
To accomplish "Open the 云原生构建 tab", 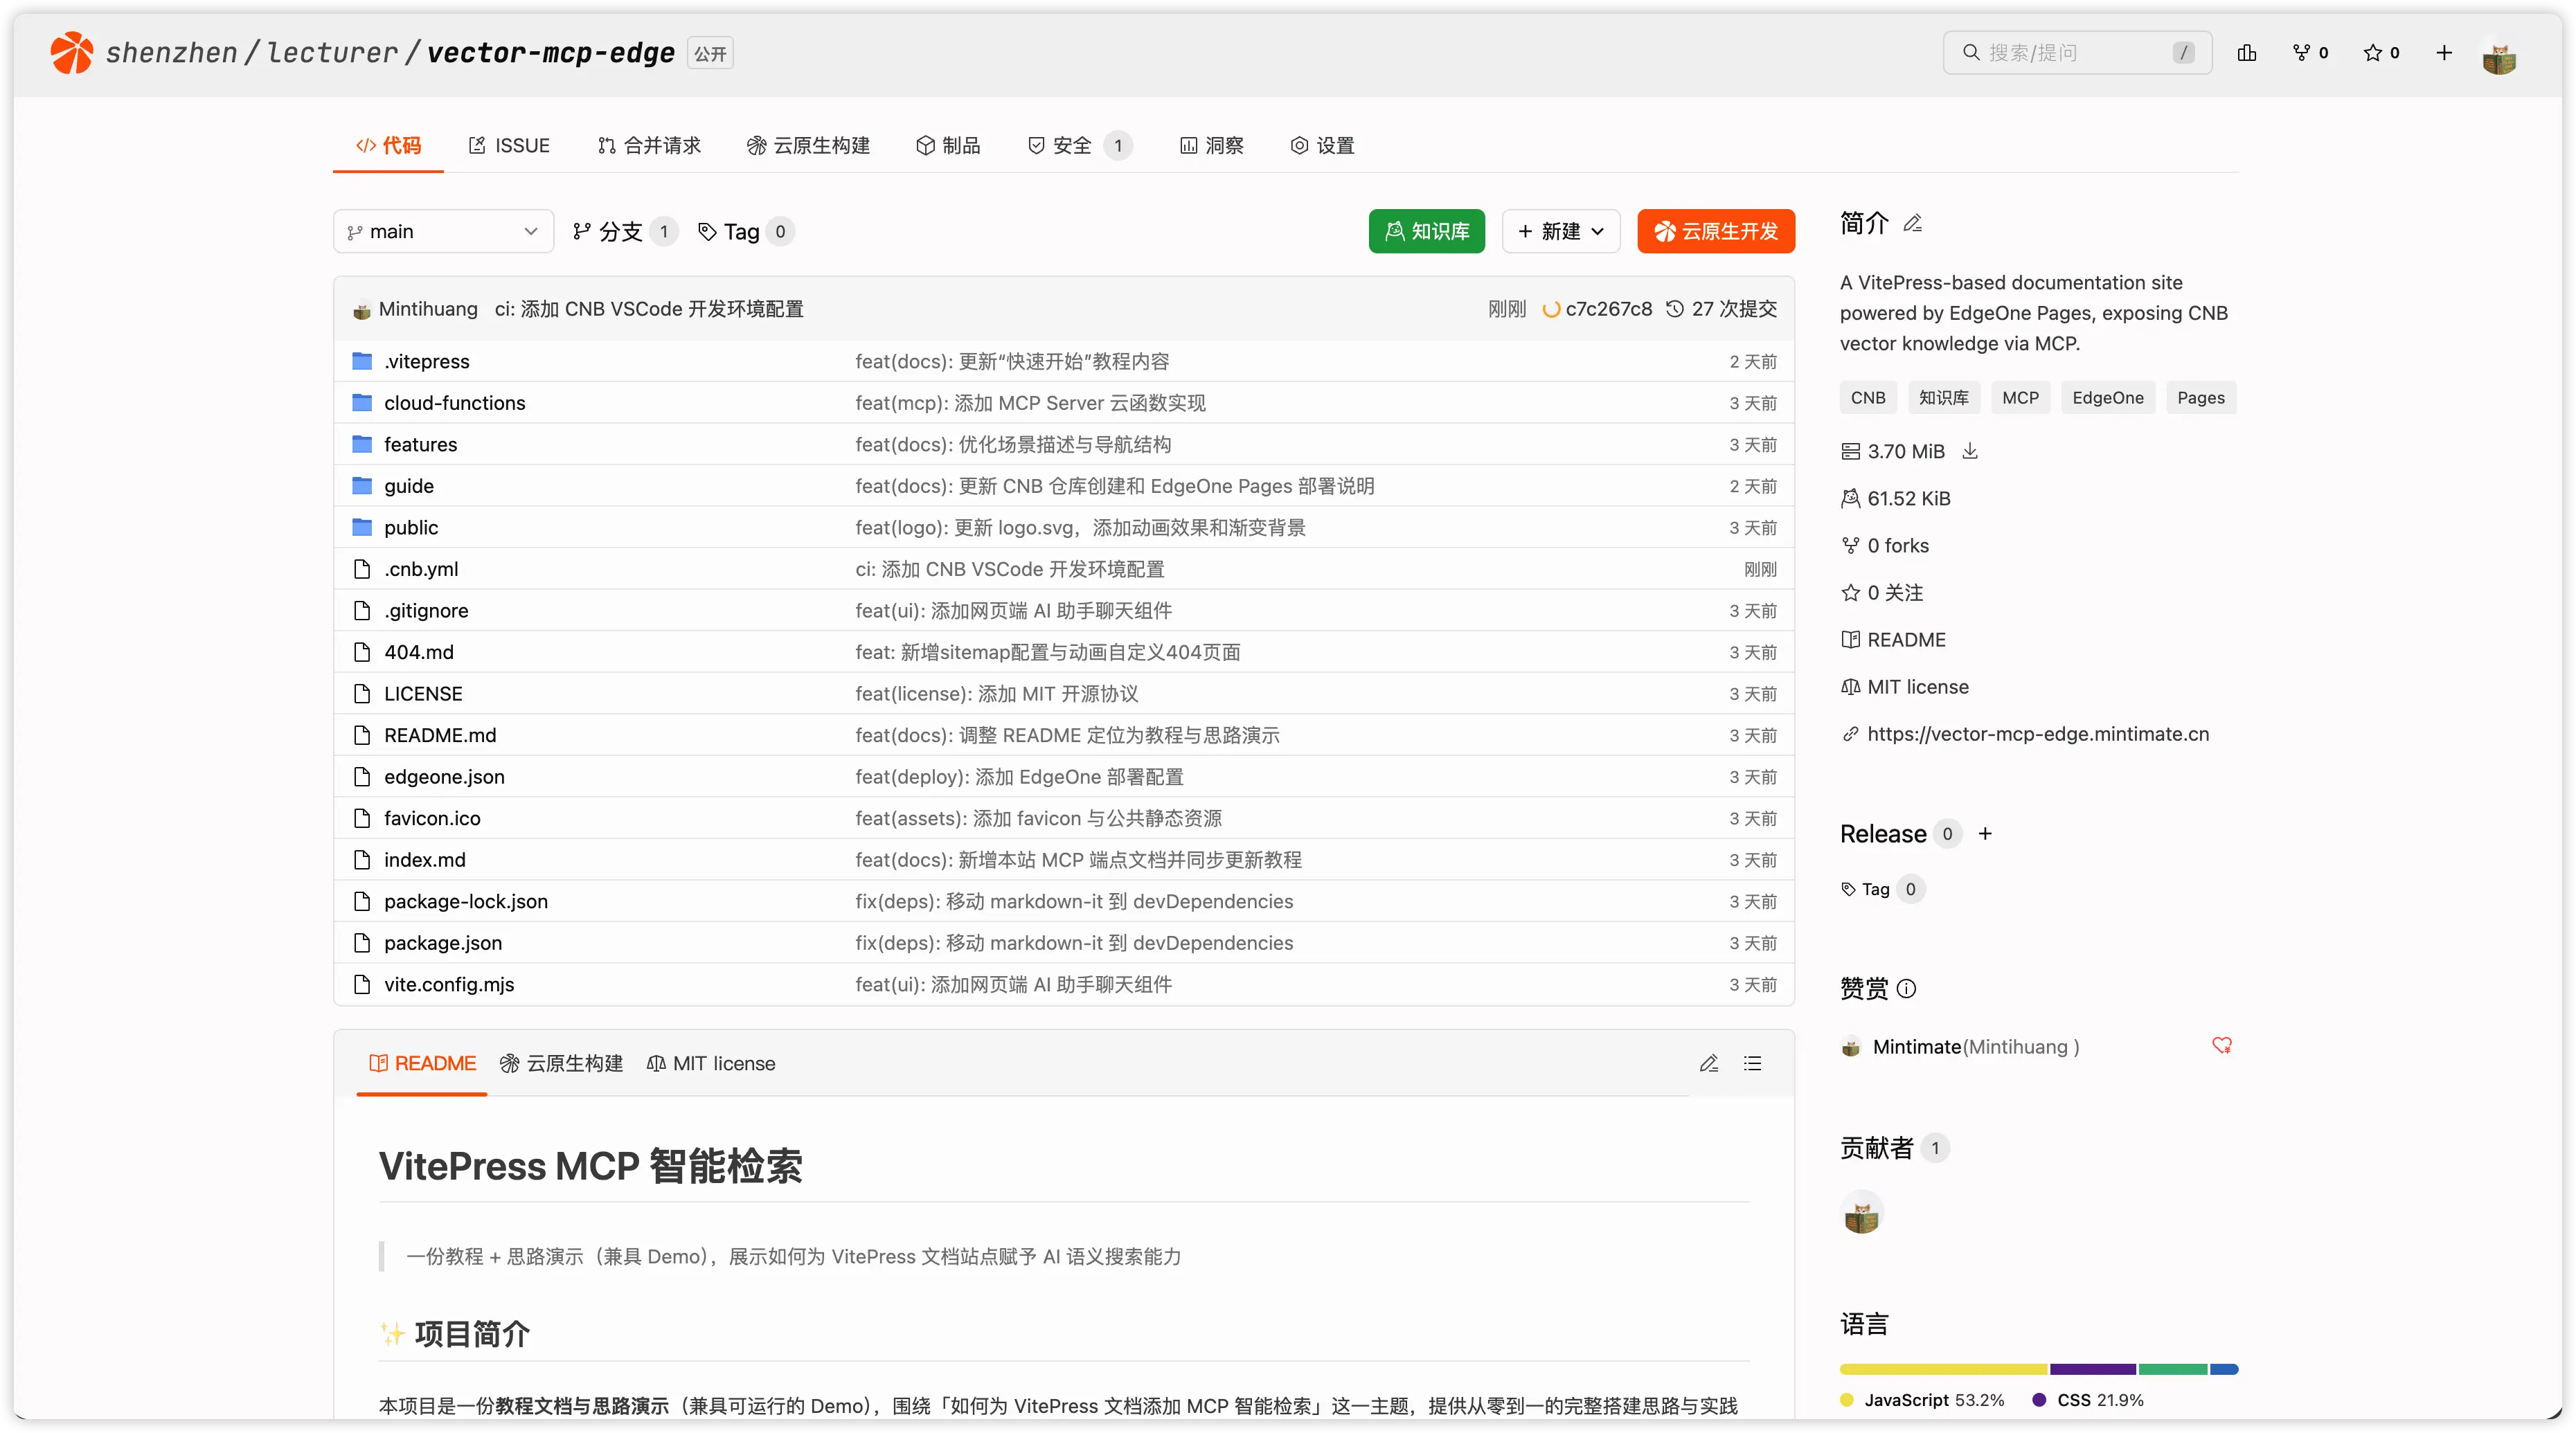I will click(808, 145).
